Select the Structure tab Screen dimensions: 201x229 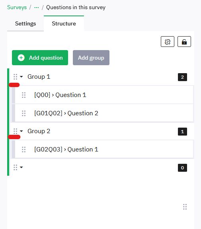(64, 23)
